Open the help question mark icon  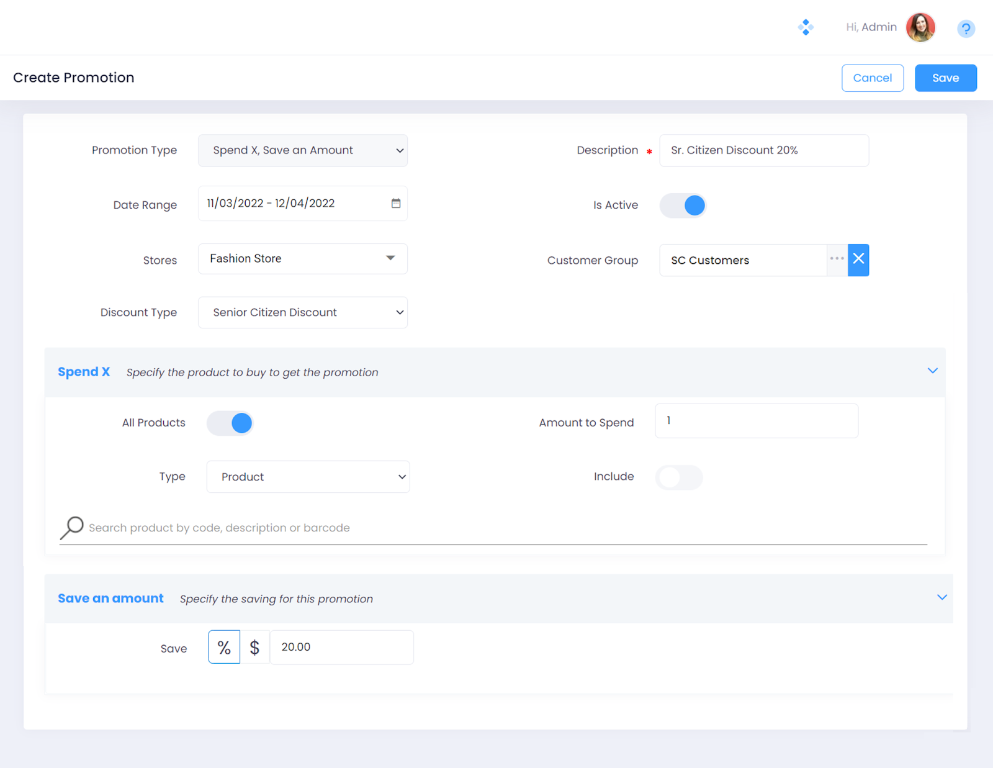click(x=965, y=29)
